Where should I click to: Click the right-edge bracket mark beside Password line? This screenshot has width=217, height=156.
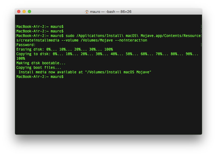click(201, 45)
